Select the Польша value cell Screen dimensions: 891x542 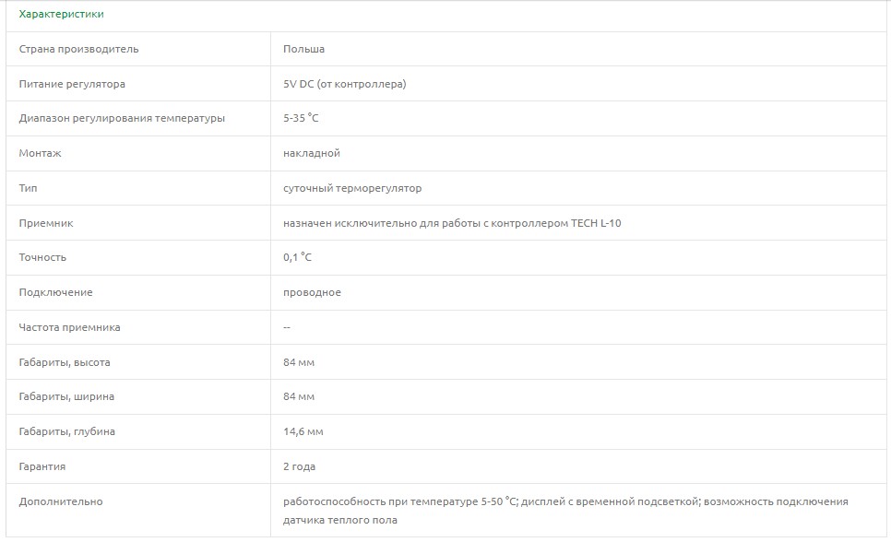pos(303,49)
